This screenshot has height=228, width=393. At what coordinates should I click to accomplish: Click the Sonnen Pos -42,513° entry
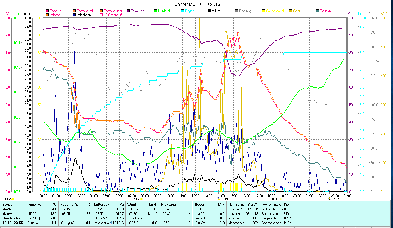click(243, 209)
